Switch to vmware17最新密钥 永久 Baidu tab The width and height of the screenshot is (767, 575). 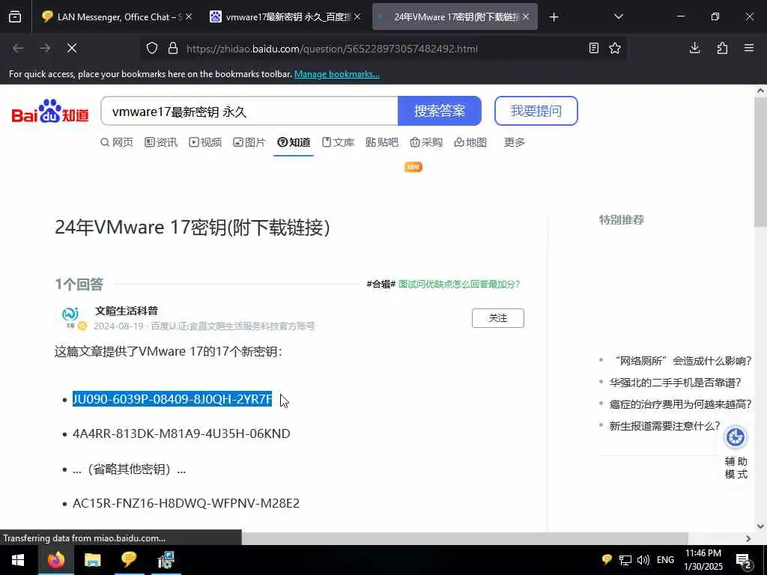(x=285, y=17)
